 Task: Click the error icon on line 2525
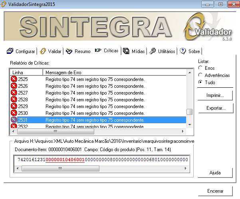click(14, 79)
